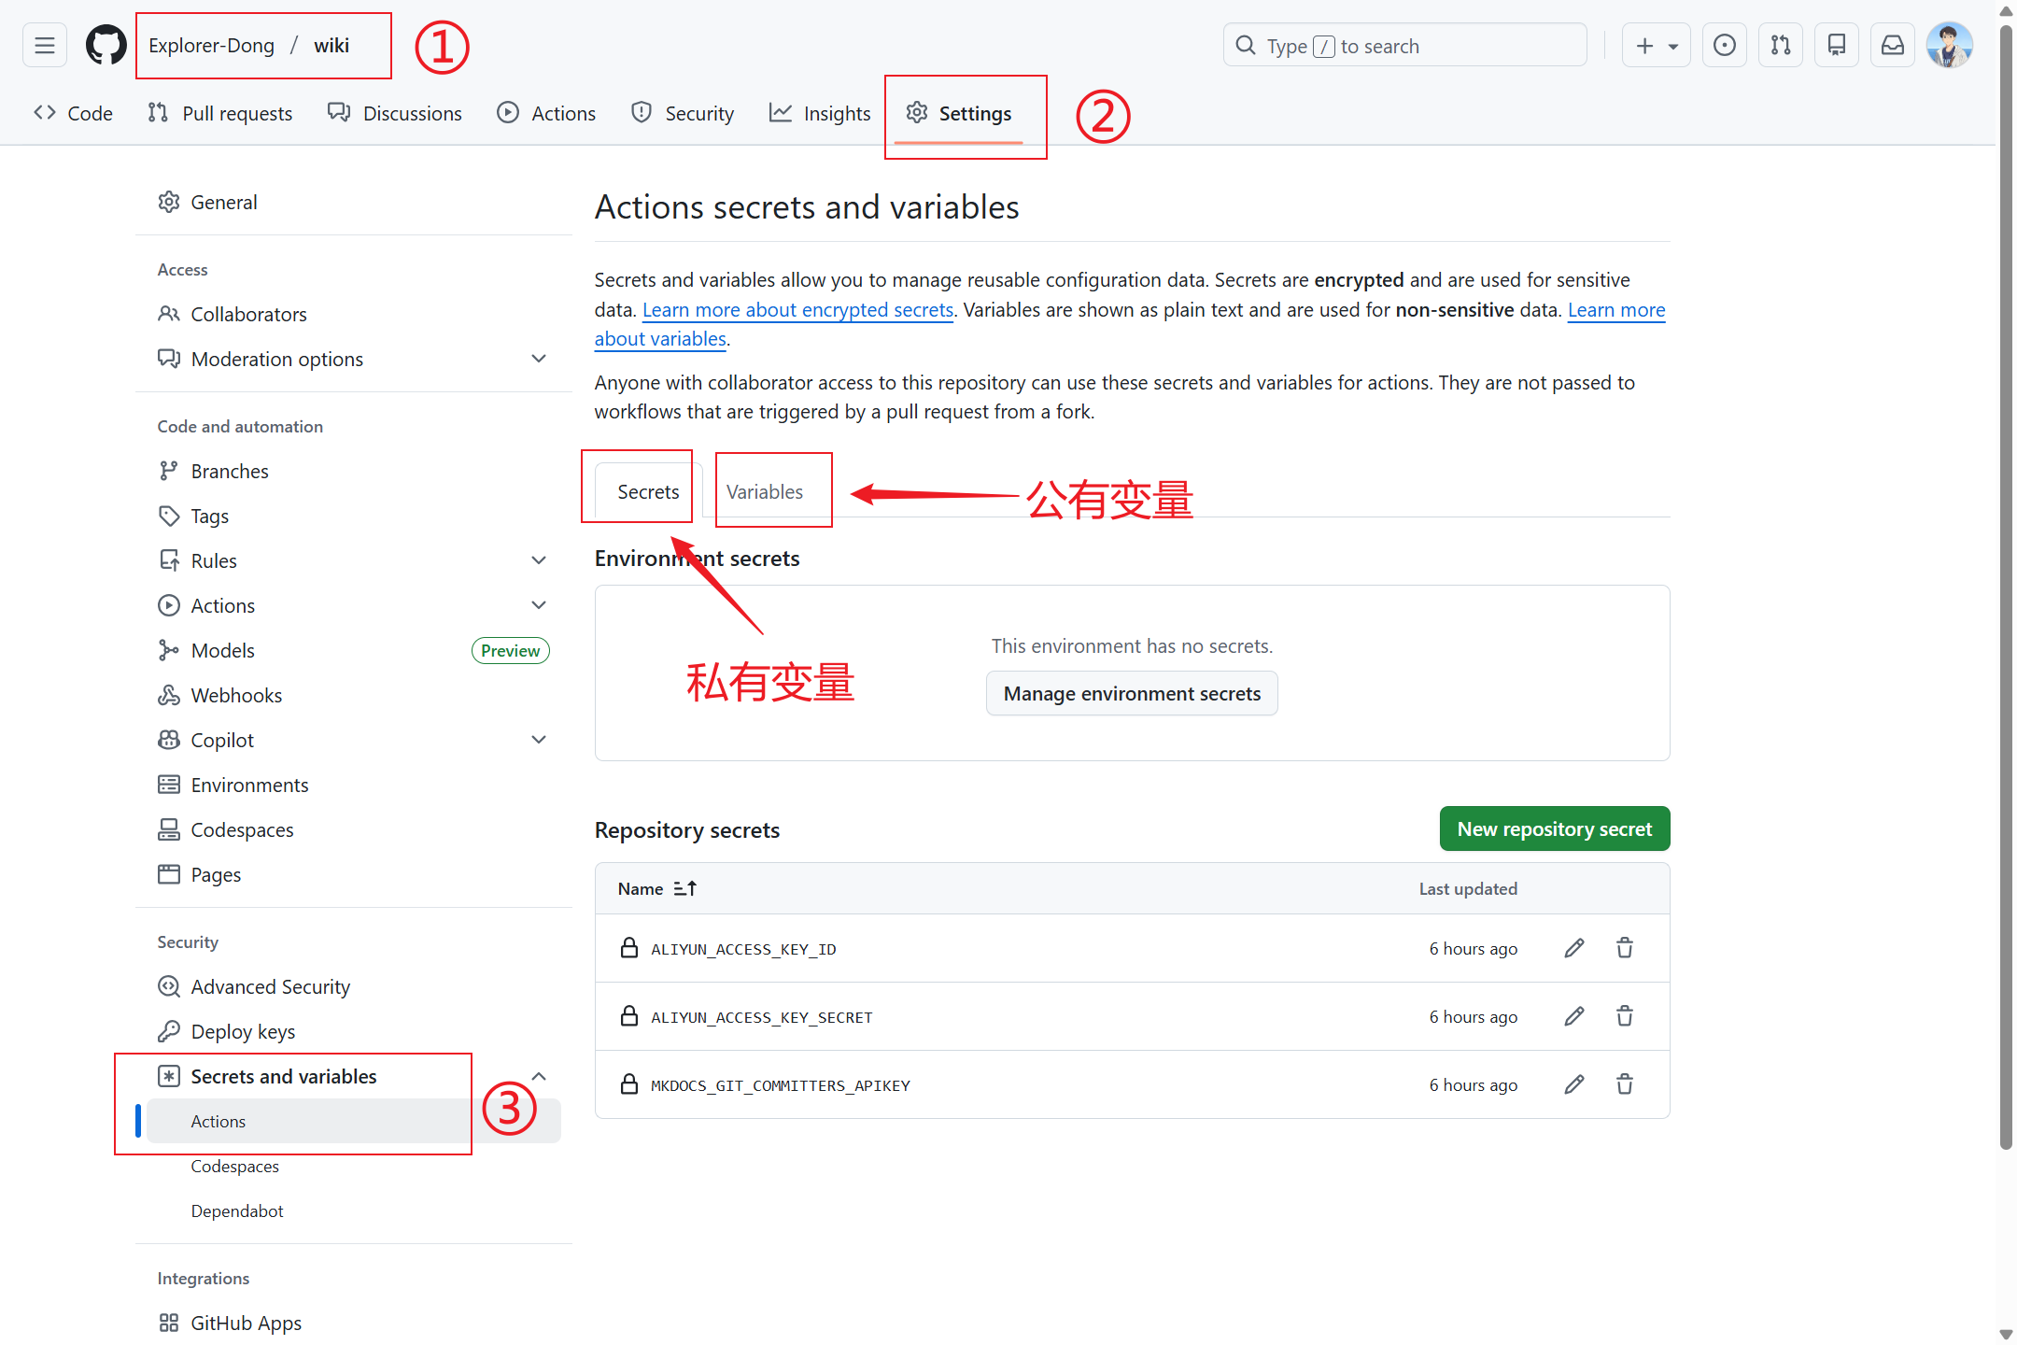The width and height of the screenshot is (2017, 1345).
Task: Open the notifications inbox
Action: [1892, 45]
